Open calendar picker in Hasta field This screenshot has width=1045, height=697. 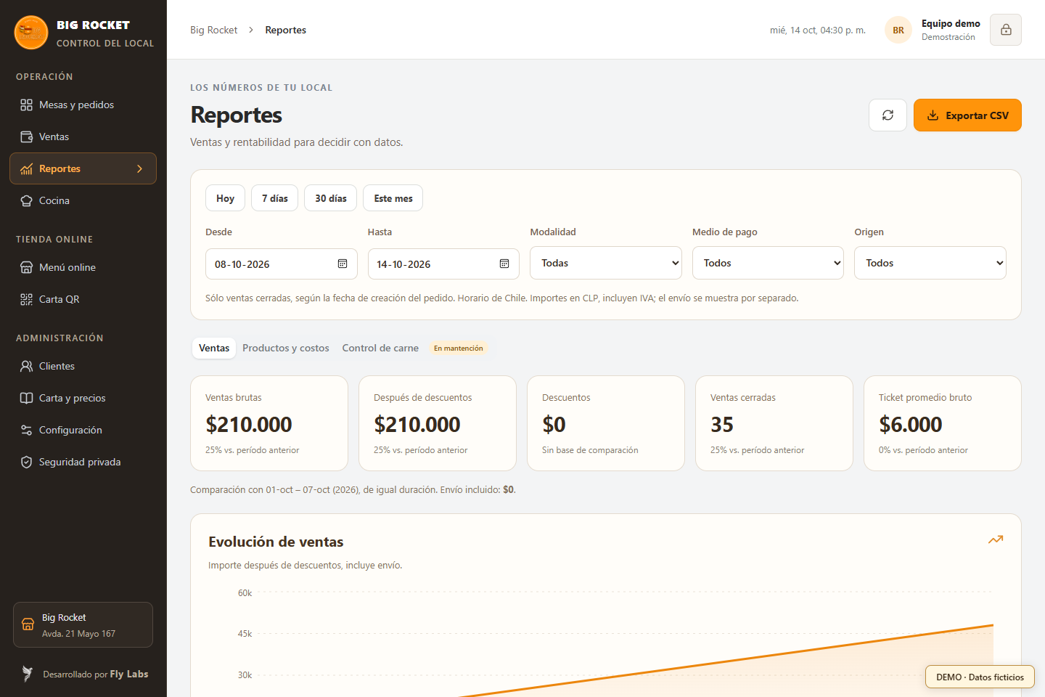pos(504,264)
